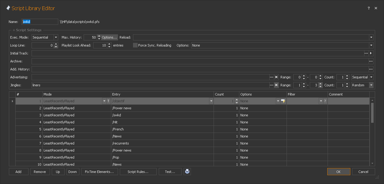
Task: Click the filter help question mark in row 1
Action: [x=325, y=101]
